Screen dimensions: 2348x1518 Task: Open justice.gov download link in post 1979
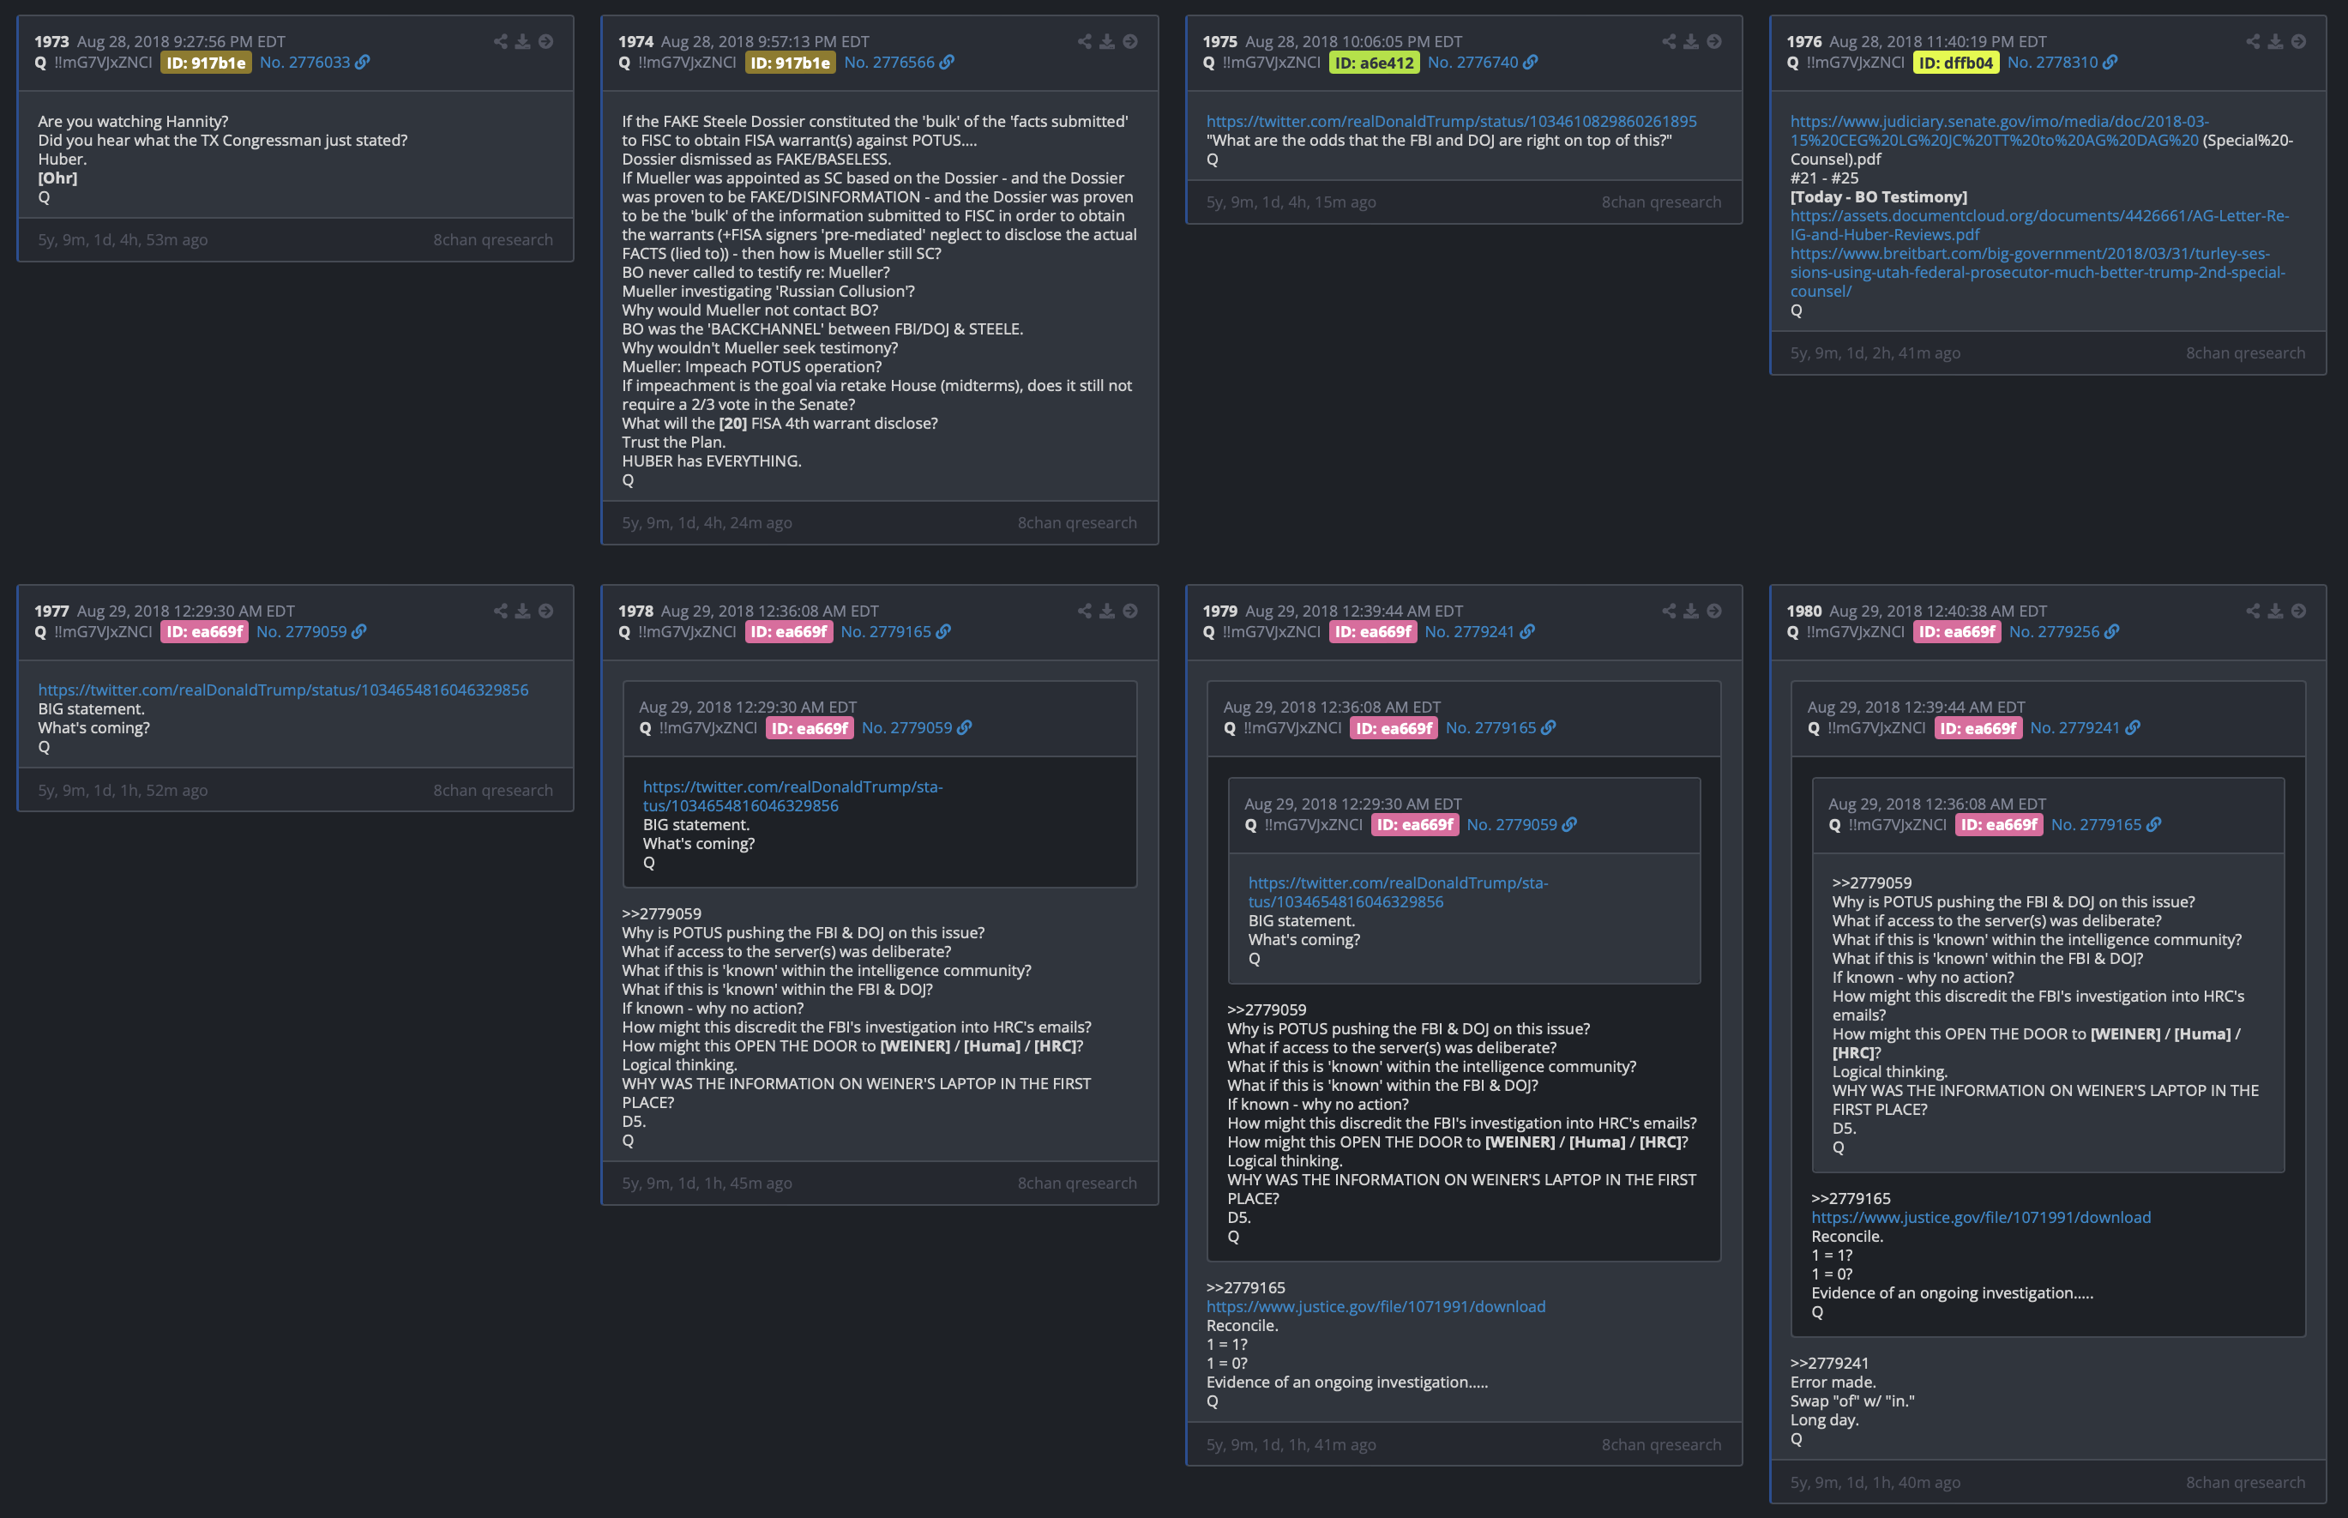(x=1375, y=1307)
